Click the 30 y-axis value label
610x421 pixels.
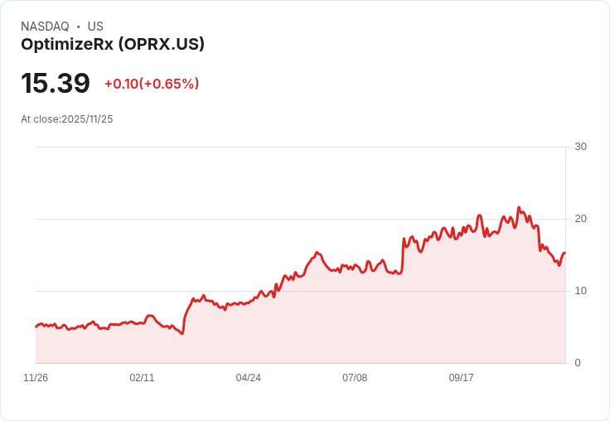[x=580, y=147]
